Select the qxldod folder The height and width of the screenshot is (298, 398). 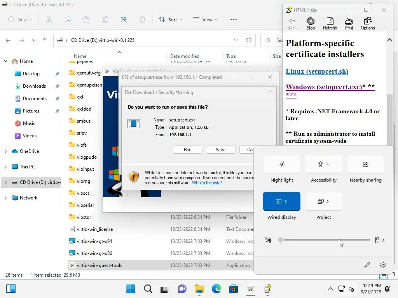(84, 109)
